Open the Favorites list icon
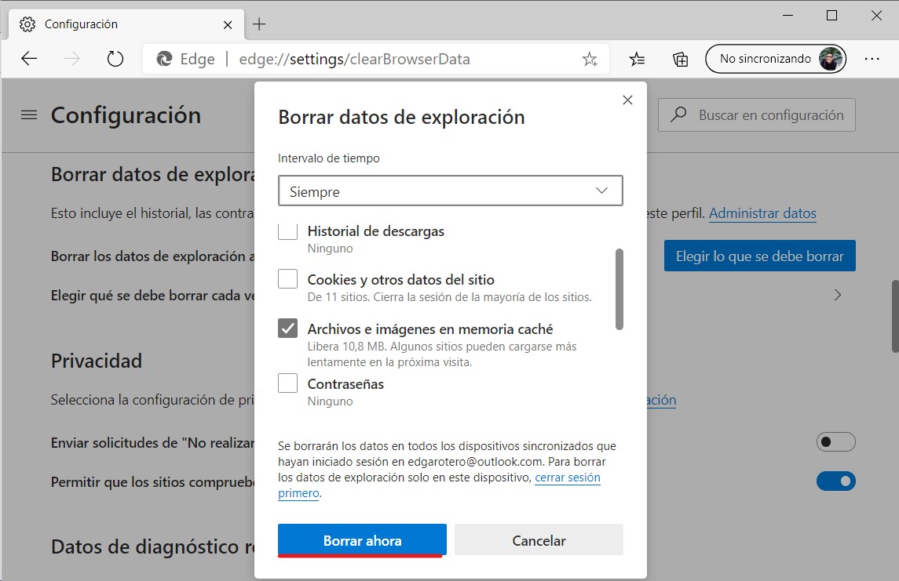 pyautogui.click(x=638, y=59)
